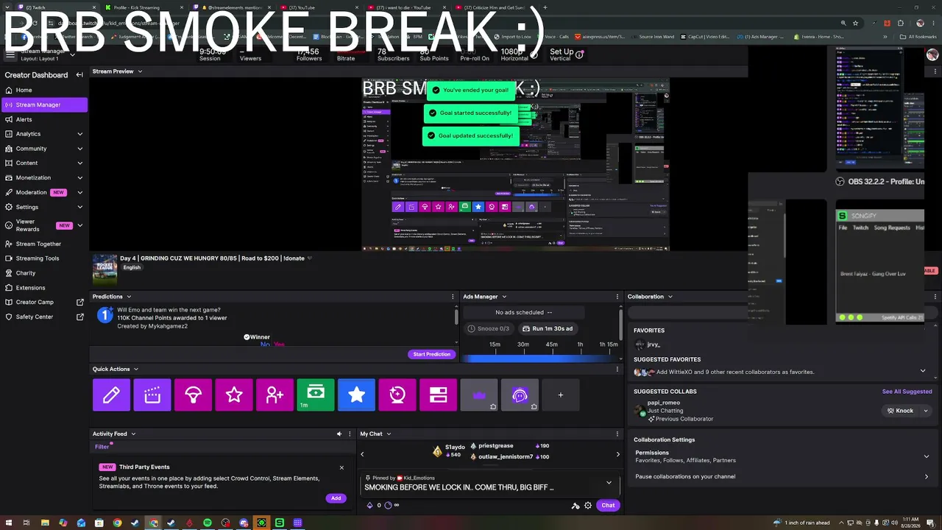The image size is (942, 530).
Task: Click the stream category thumbnail below the preview
Action: [x=105, y=269]
